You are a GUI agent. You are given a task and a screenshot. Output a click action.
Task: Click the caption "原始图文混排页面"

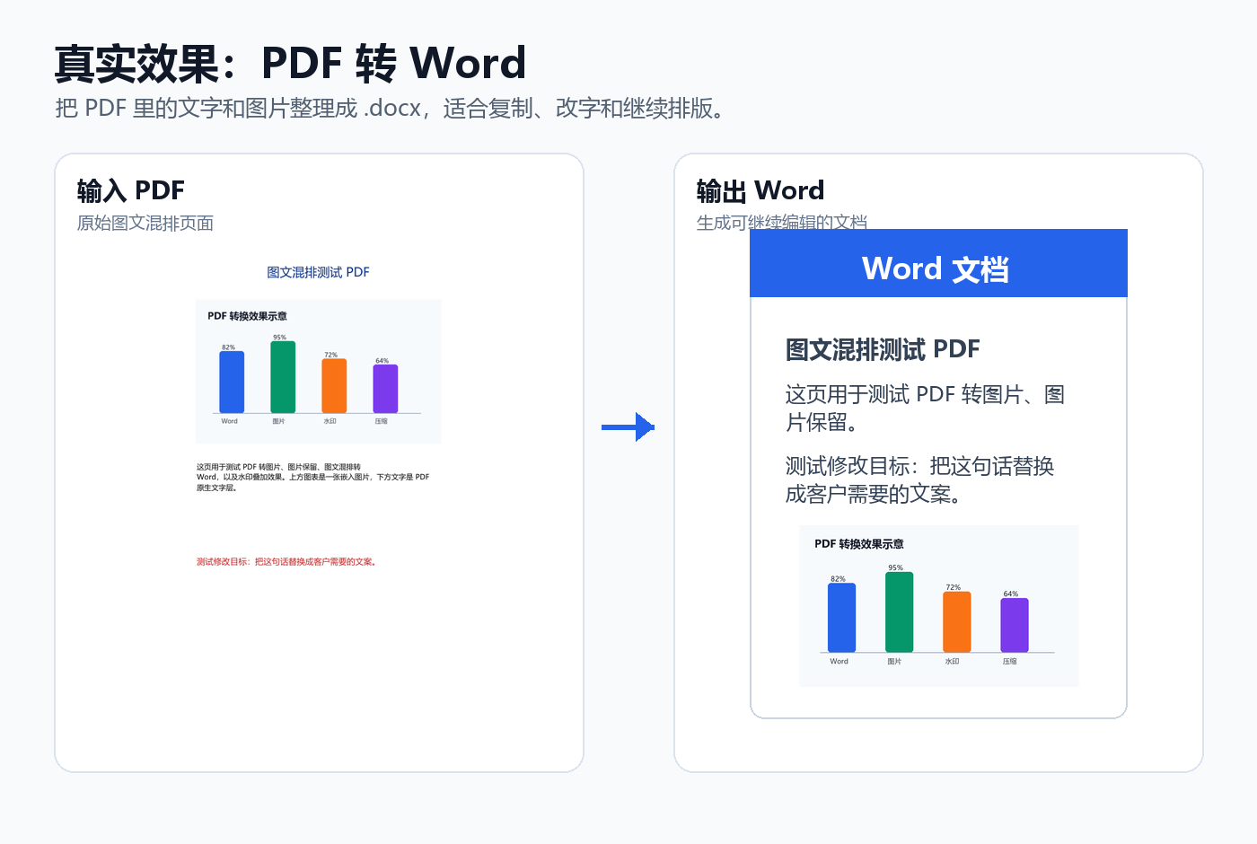point(145,223)
